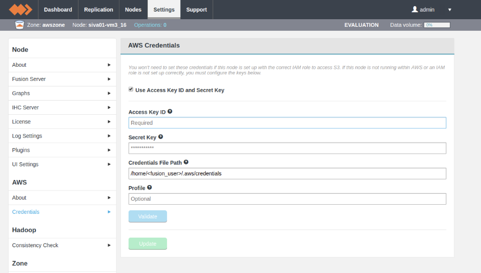
Task: Click AWS Credentials menu arrow
Action: pos(109,212)
